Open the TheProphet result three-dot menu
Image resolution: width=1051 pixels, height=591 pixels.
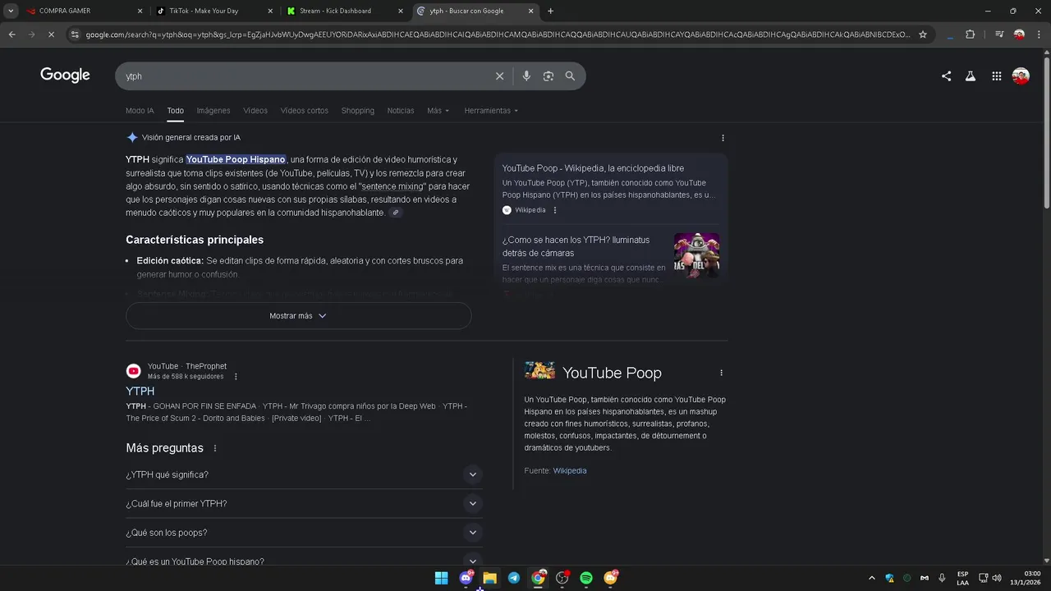coord(236,377)
